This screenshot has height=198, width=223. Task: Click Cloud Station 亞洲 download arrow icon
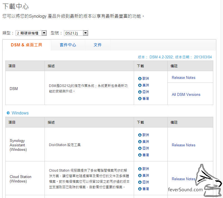tap(140, 182)
